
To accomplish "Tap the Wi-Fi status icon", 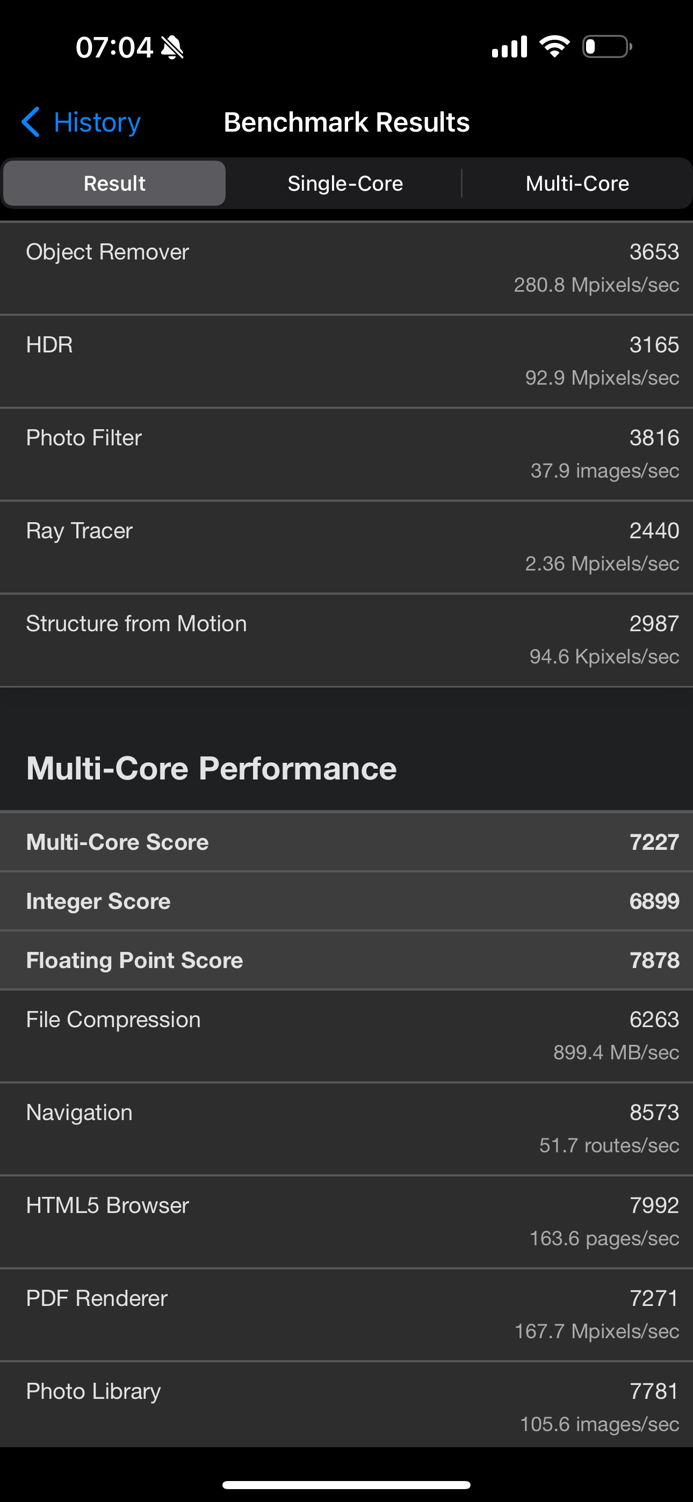I will (x=554, y=46).
